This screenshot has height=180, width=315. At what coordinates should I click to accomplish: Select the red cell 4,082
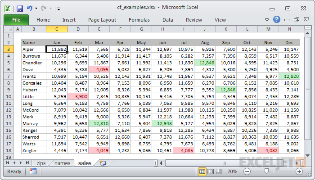click(x=268, y=150)
